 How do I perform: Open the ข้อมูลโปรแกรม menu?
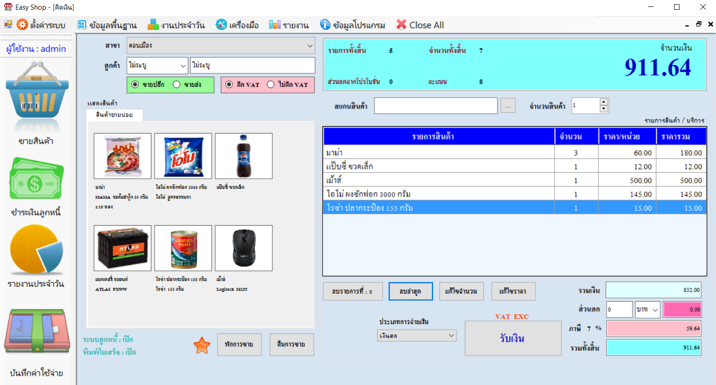click(359, 25)
